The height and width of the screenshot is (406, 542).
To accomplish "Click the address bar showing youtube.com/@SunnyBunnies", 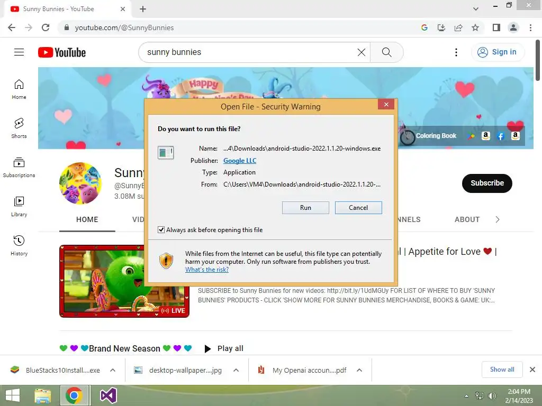I will tap(239, 27).
